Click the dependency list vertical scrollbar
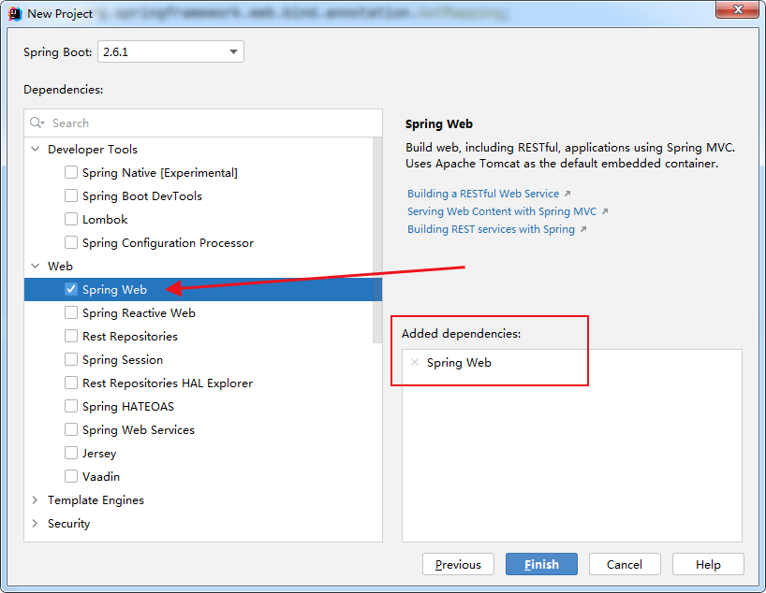The image size is (766, 593). [377, 240]
